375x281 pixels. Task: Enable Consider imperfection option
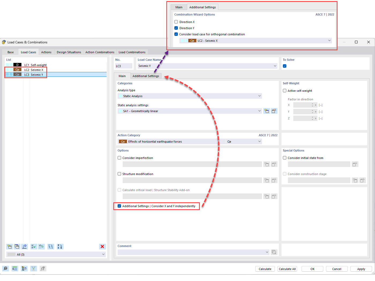(x=119, y=158)
